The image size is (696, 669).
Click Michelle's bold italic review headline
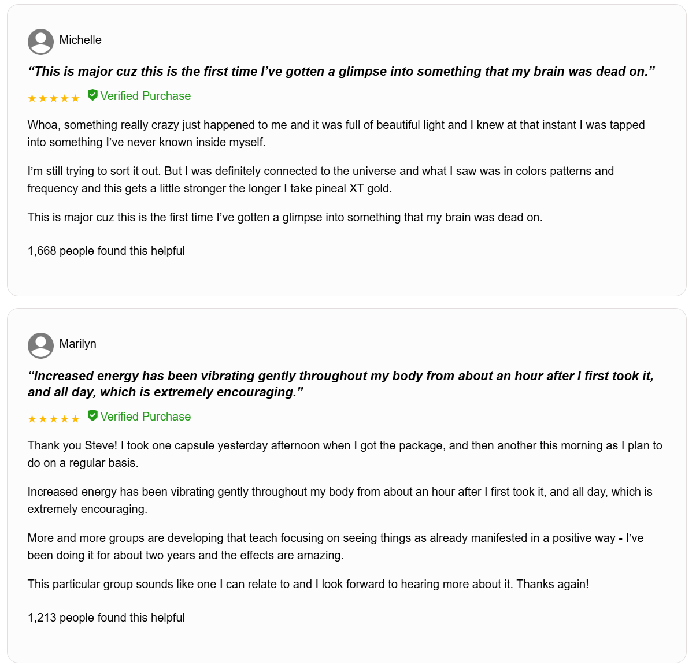pyautogui.click(x=341, y=72)
